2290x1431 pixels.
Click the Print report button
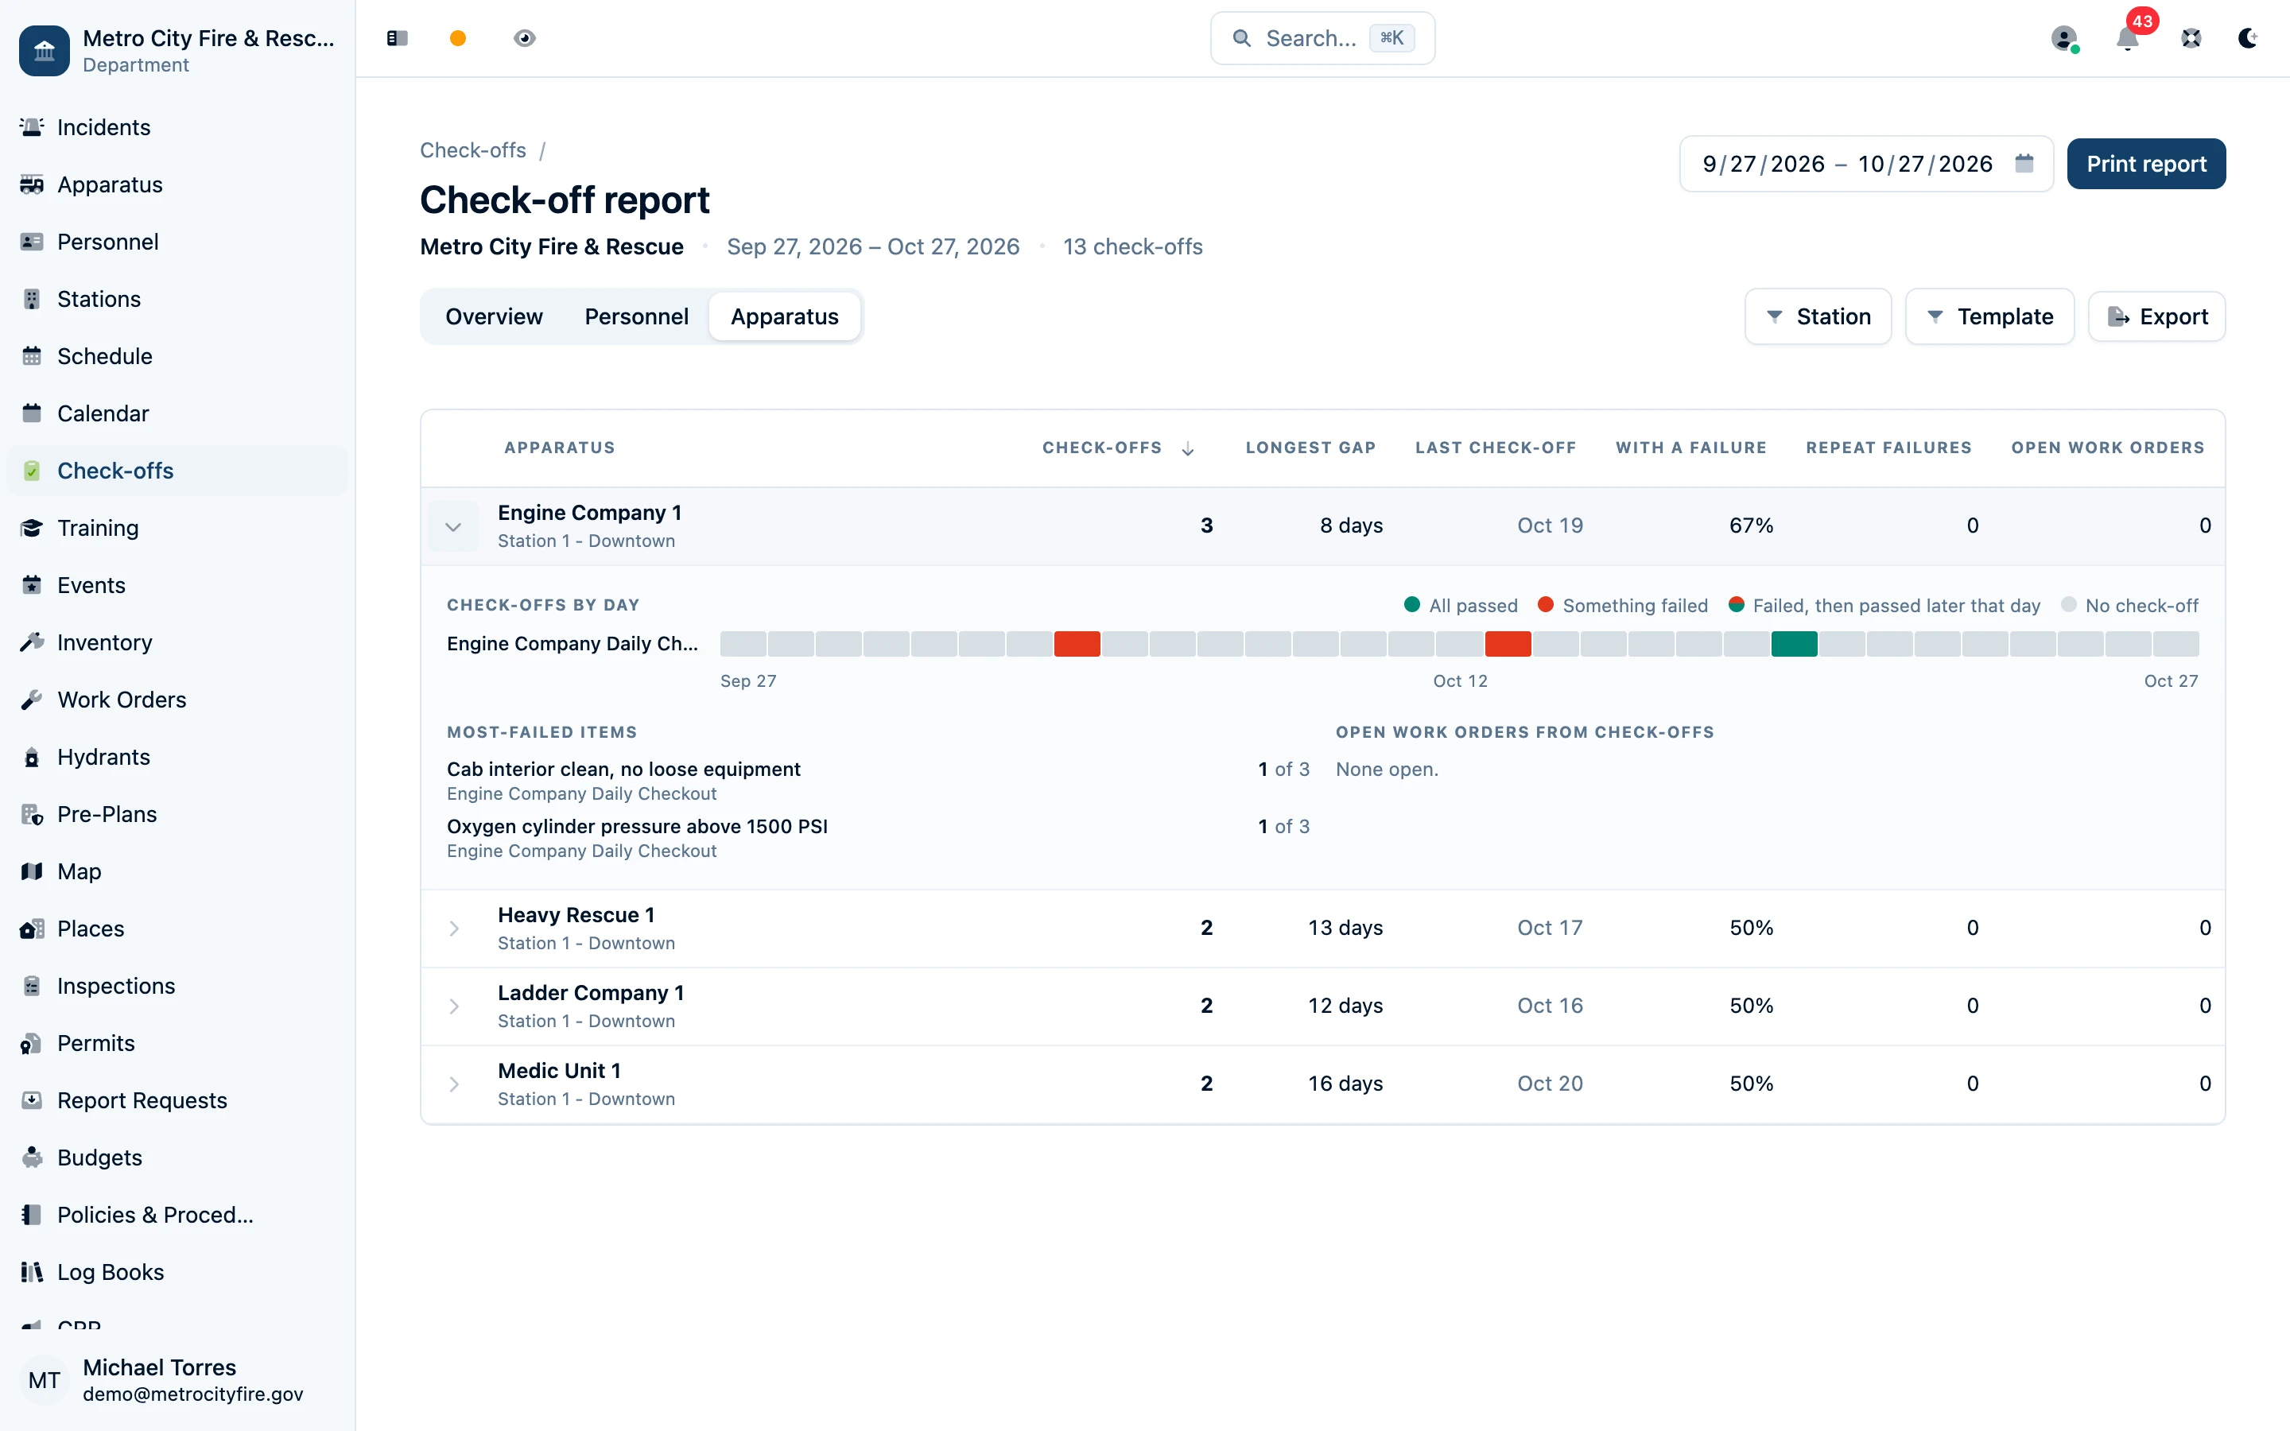2145,164
